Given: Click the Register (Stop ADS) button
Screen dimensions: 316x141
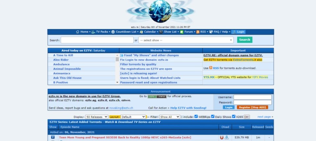Looking at the screenshot, I should (x=252, y=107).
